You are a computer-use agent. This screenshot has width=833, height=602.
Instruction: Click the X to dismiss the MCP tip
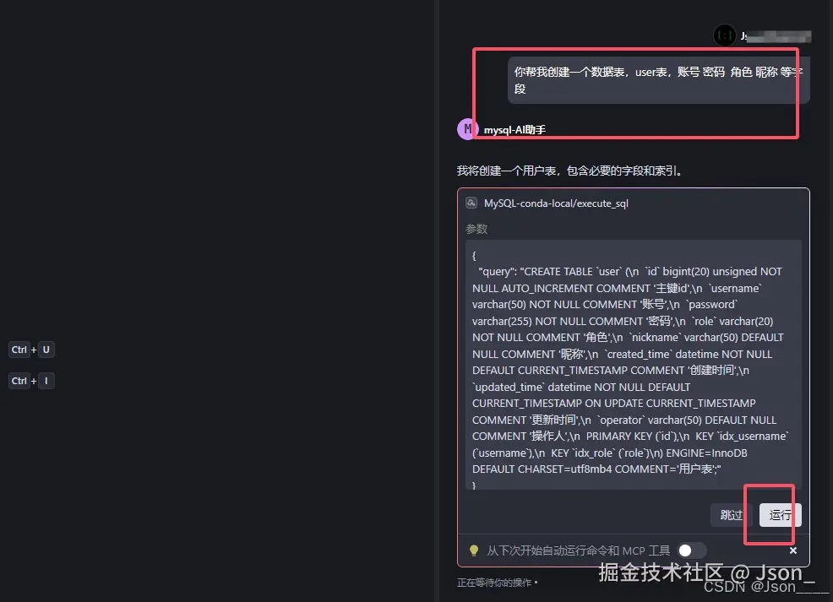tap(792, 550)
